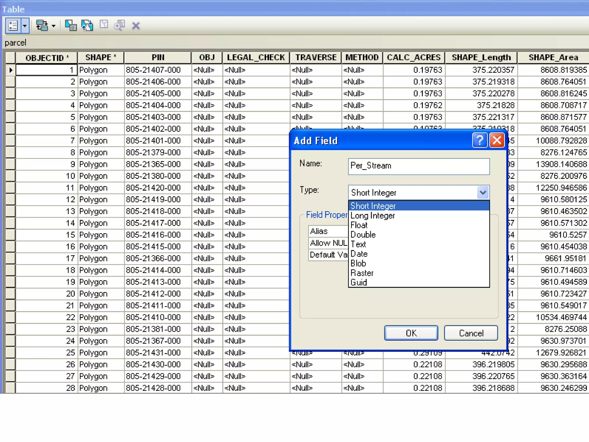Viewport: 589px width, 442px height.
Task: Click the Add Field help question-mark icon
Action: [x=479, y=140]
